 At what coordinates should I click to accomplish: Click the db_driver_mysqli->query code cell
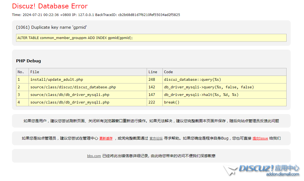click(225, 87)
